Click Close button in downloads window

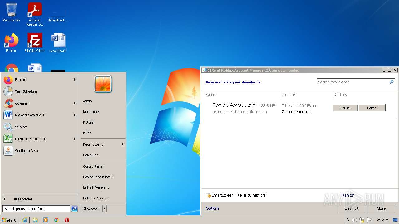point(381,208)
